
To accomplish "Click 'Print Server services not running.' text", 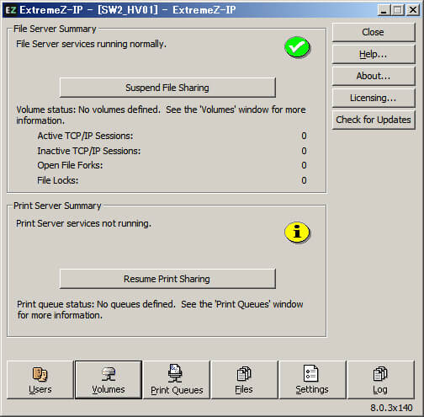I will click(83, 223).
